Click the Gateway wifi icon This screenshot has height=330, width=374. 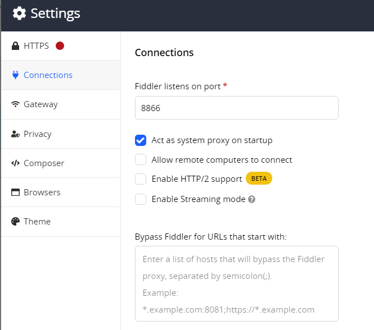coord(15,104)
